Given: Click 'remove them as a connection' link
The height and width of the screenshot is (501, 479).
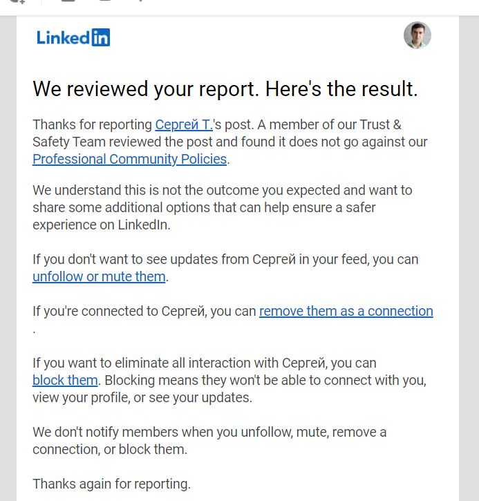Looking at the screenshot, I should [x=346, y=311].
